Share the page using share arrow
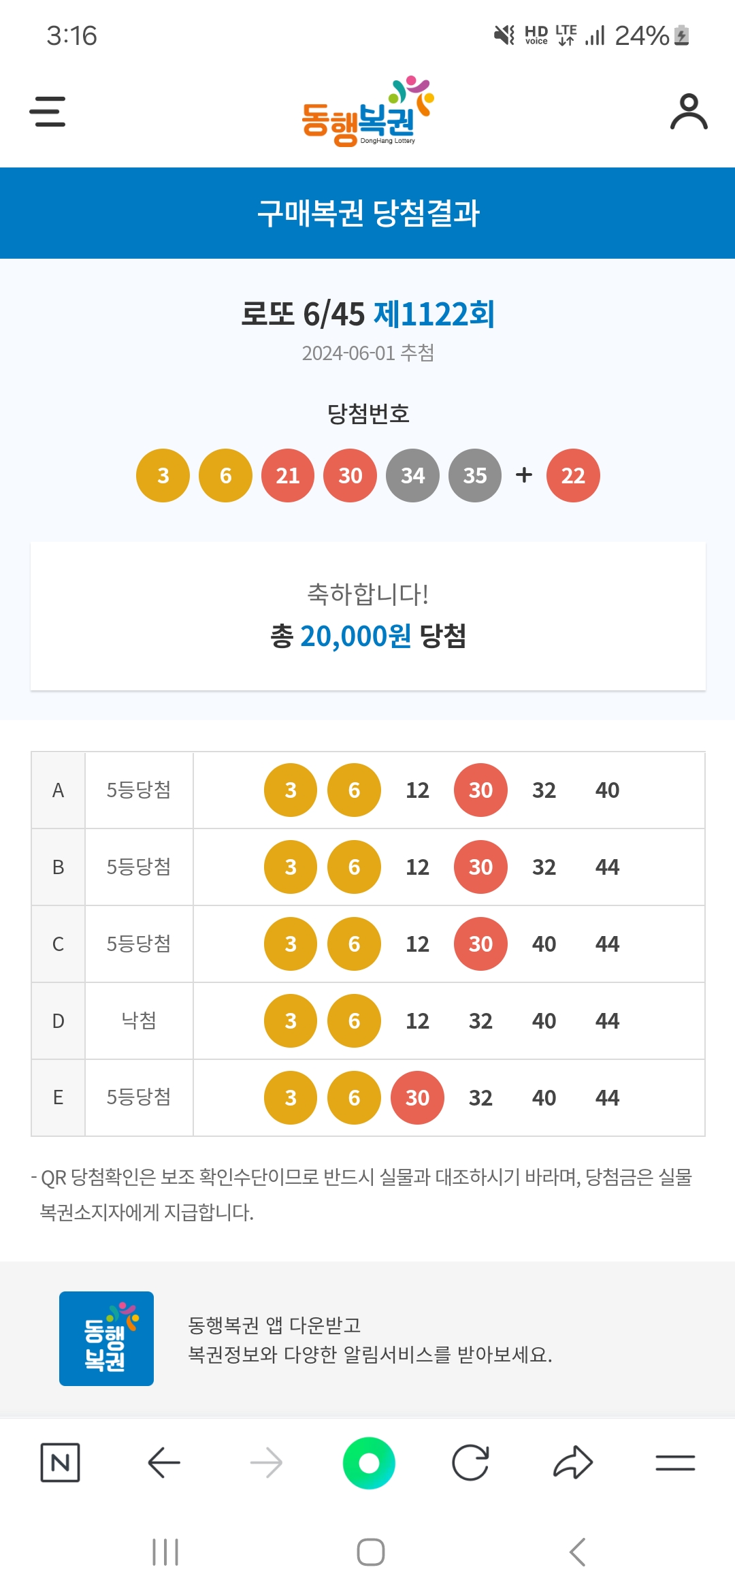This screenshot has height=1593, width=735. click(573, 1462)
